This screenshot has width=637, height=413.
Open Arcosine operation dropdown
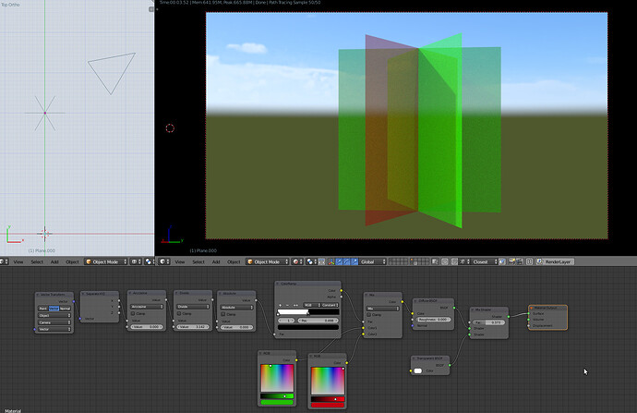[x=147, y=307]
